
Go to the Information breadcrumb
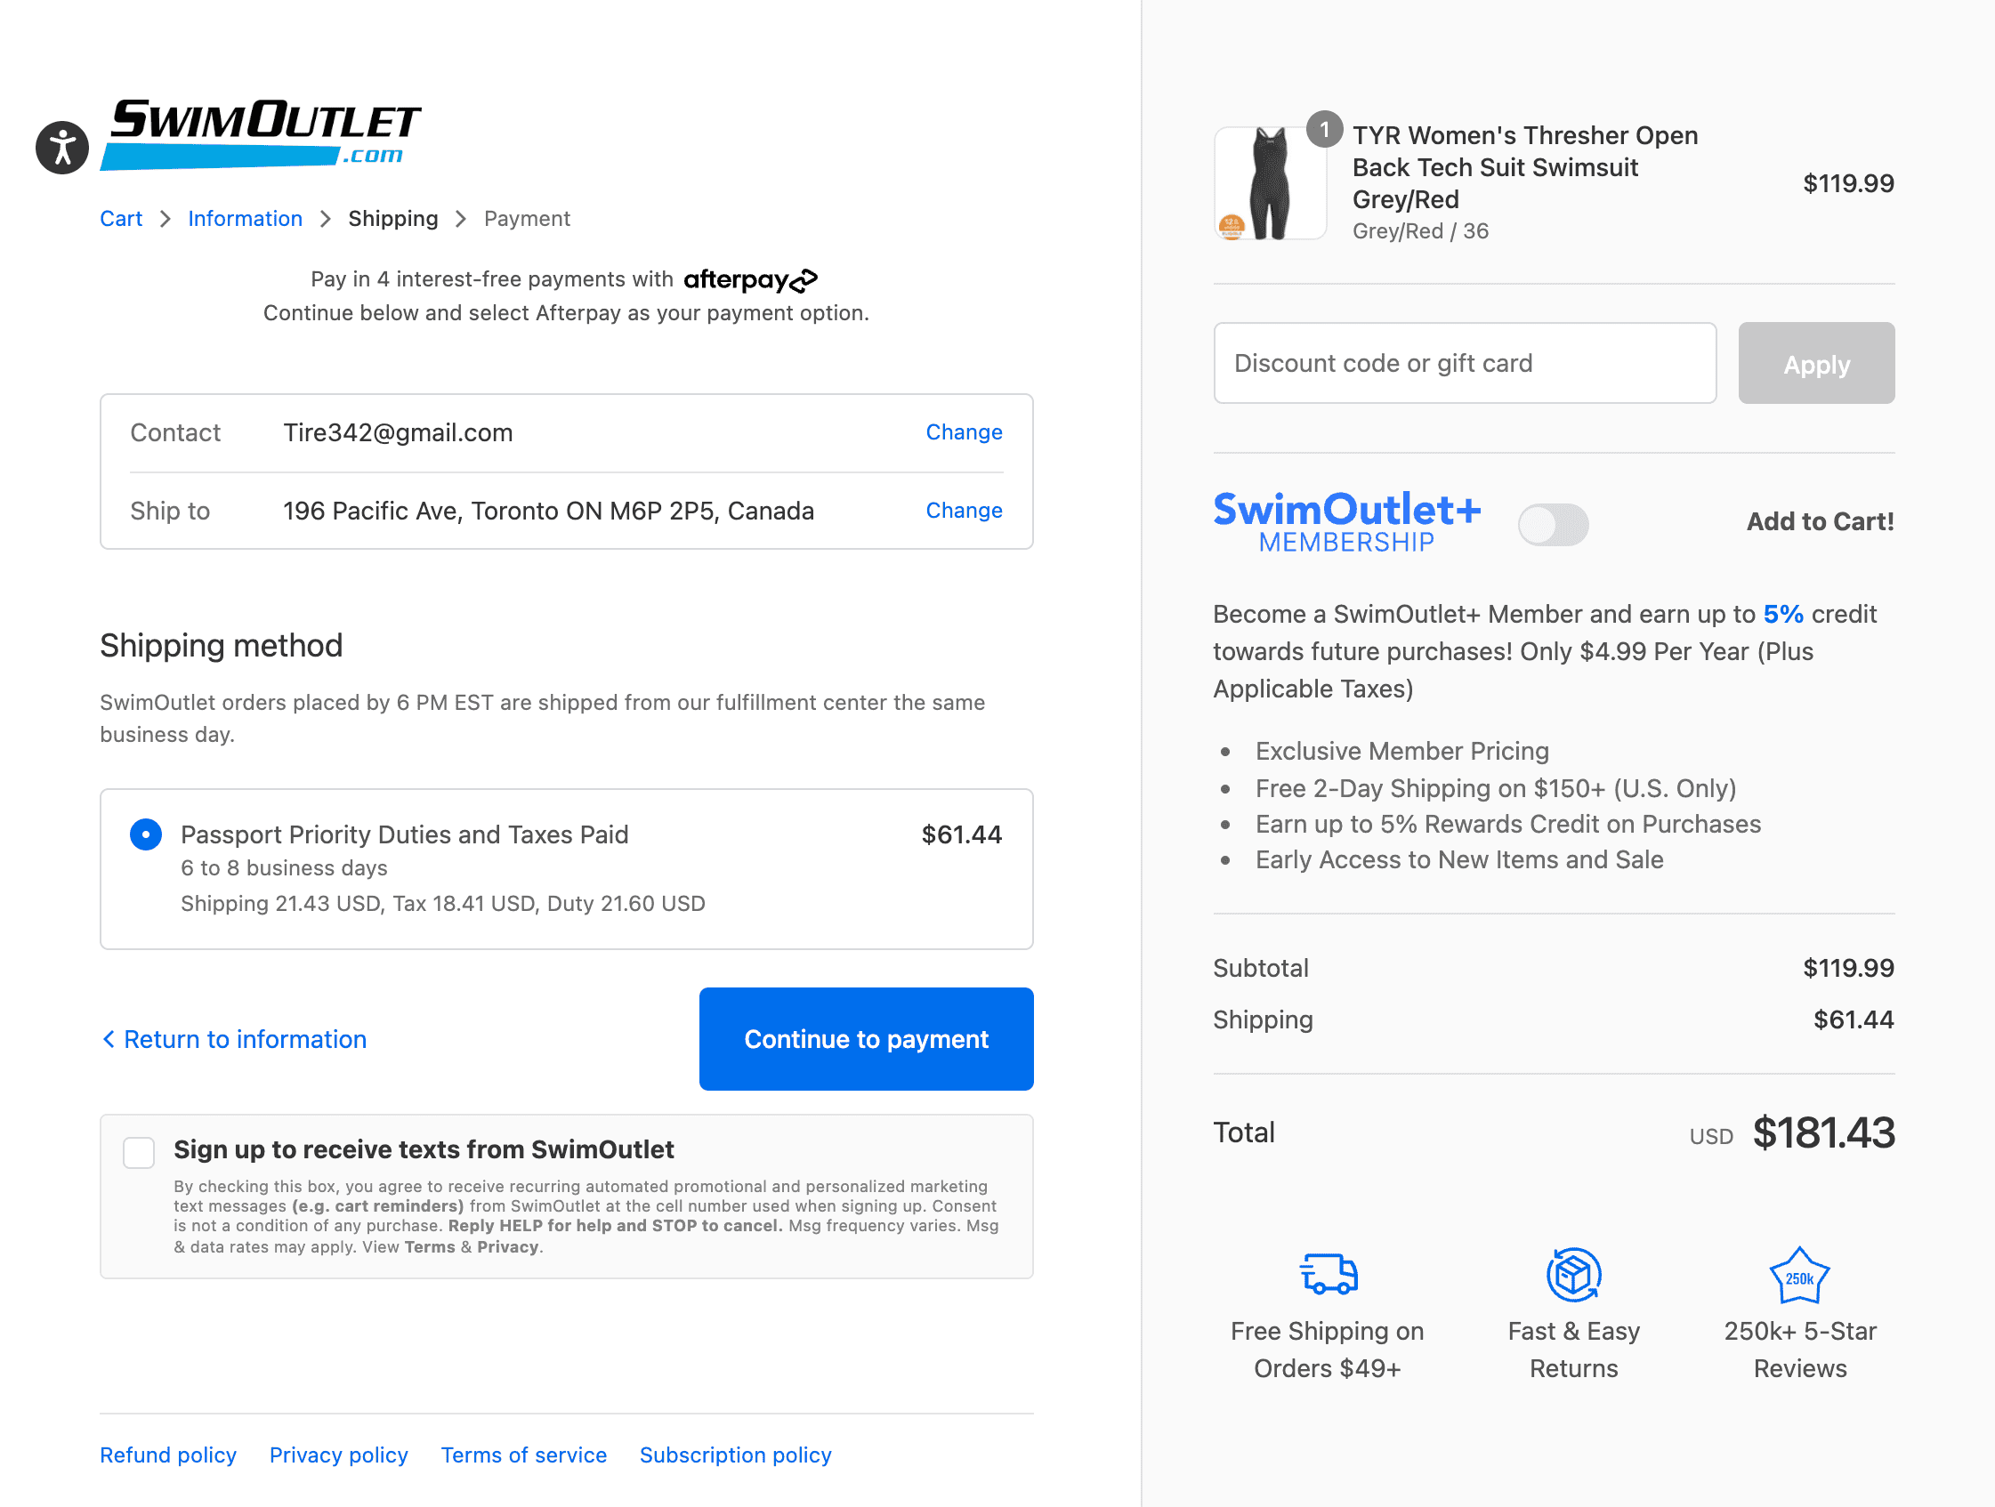[246, 219]
